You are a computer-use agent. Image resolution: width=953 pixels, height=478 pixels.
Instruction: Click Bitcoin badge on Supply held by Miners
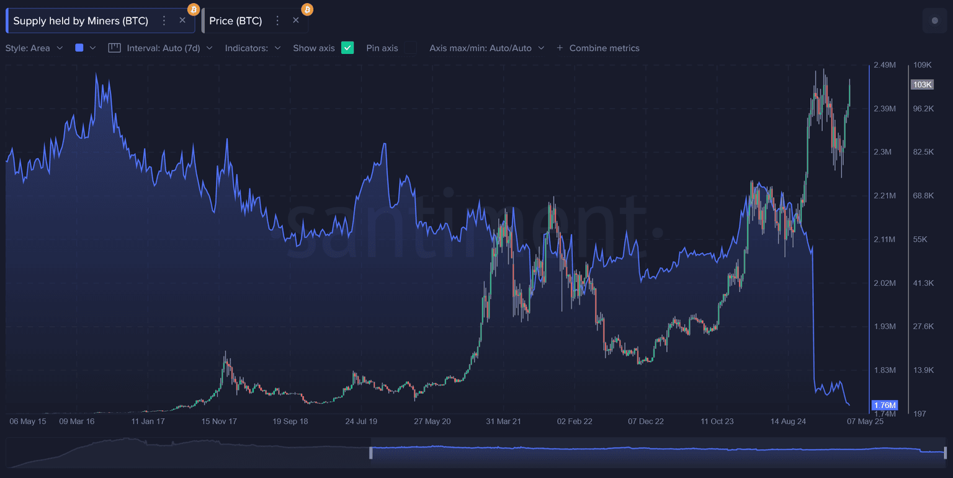coord(194,10)
